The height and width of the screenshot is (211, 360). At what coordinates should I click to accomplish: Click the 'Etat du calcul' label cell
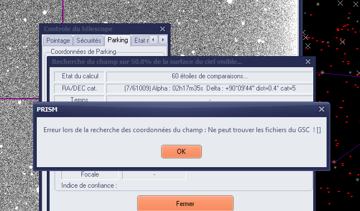80,76
